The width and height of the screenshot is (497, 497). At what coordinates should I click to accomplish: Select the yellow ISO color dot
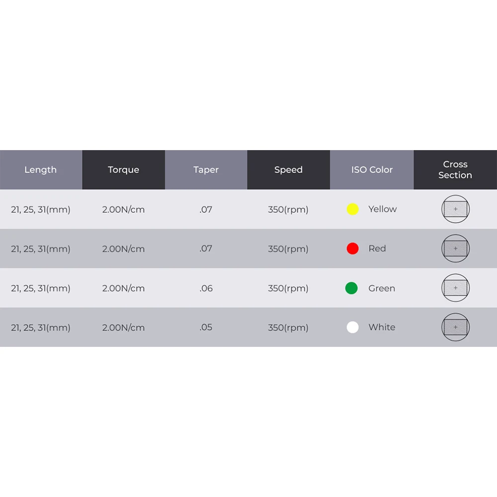click(x=352, y=209)
